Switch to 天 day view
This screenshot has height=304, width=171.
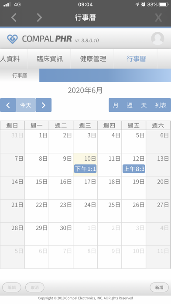[144, 105]
